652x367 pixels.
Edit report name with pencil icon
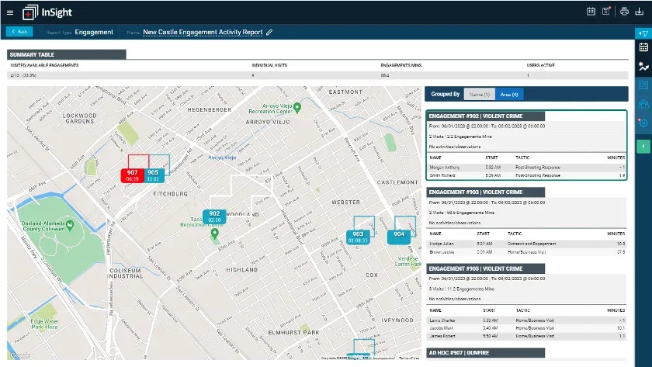(269, 32)
